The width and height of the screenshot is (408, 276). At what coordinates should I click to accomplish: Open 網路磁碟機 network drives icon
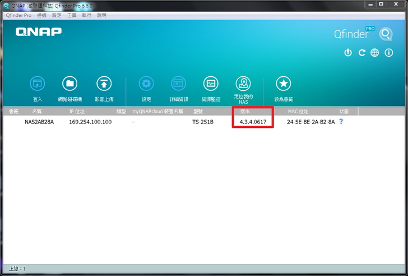coord(69,84)
